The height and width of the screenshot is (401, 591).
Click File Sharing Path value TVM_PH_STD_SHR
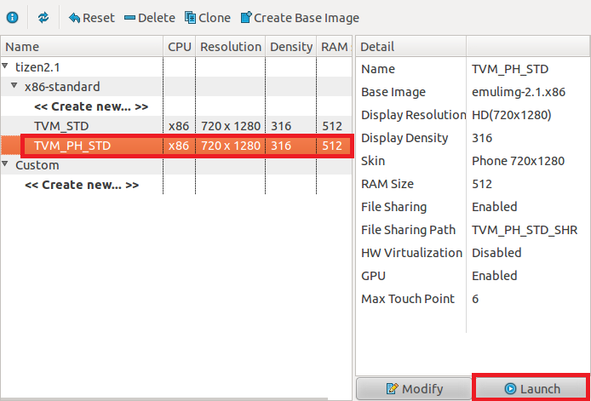pyautogui.click(x=525, y=230)
